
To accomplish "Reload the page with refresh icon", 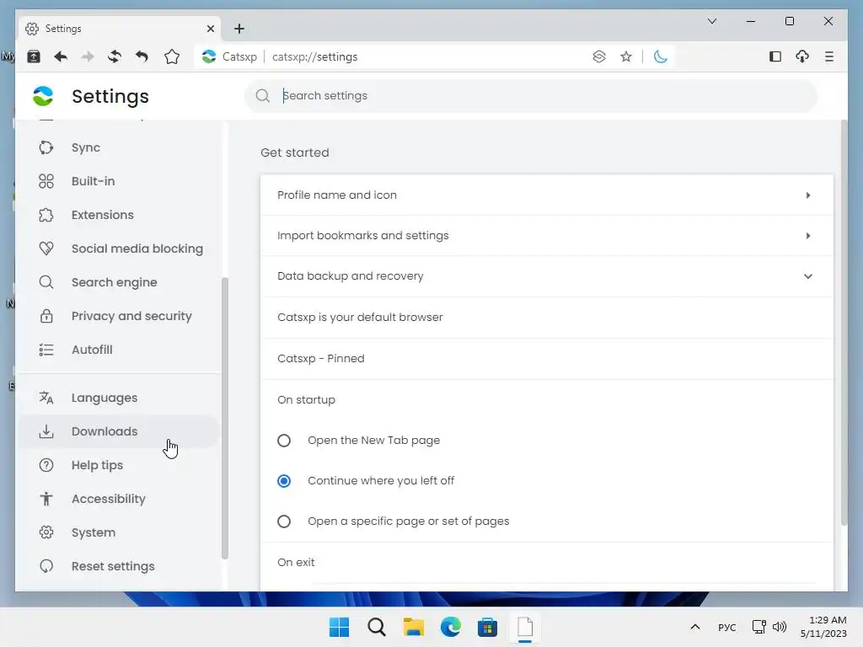I will click(x=115, y=56).
